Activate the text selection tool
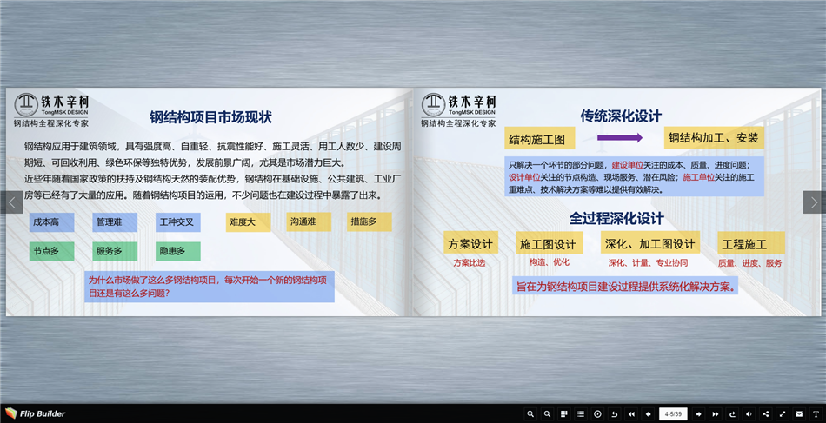 (x=816, y=414)
